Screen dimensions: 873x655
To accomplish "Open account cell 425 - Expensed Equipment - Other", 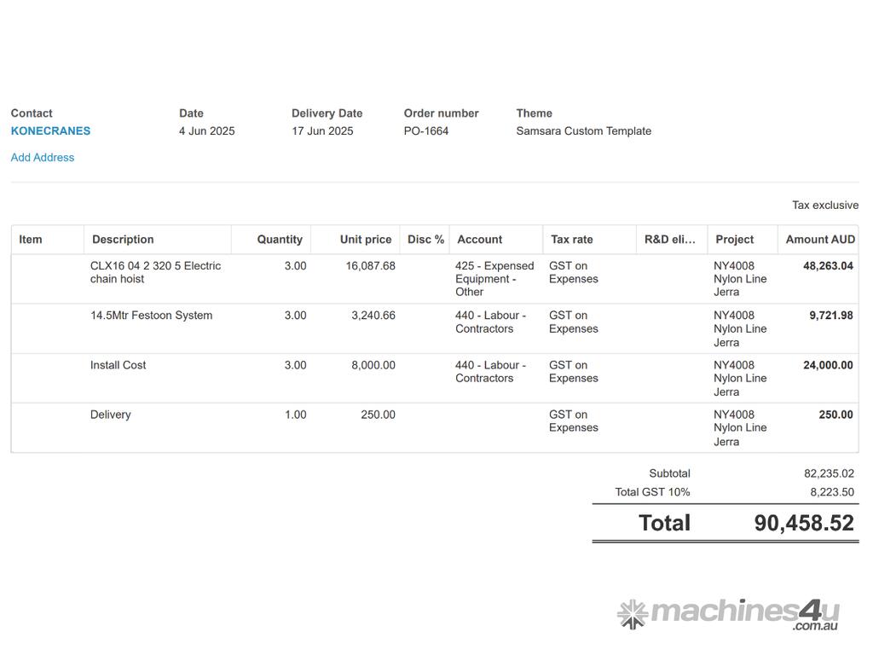I will coord(494,279).
